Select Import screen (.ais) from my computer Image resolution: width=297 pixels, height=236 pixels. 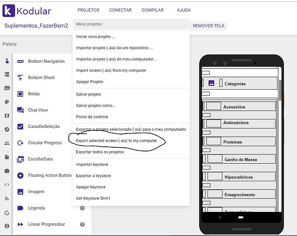point(131,70)
